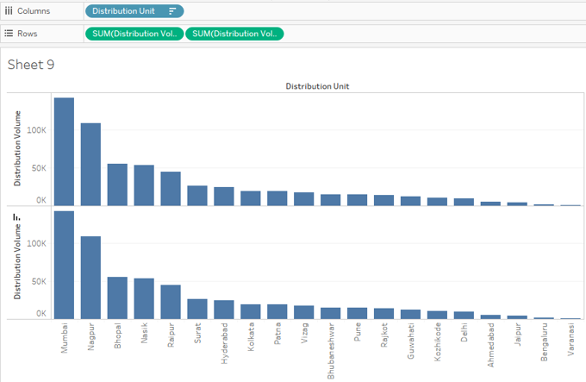
Task: Click the Rows shelf icon
Action: click(9, 34)
